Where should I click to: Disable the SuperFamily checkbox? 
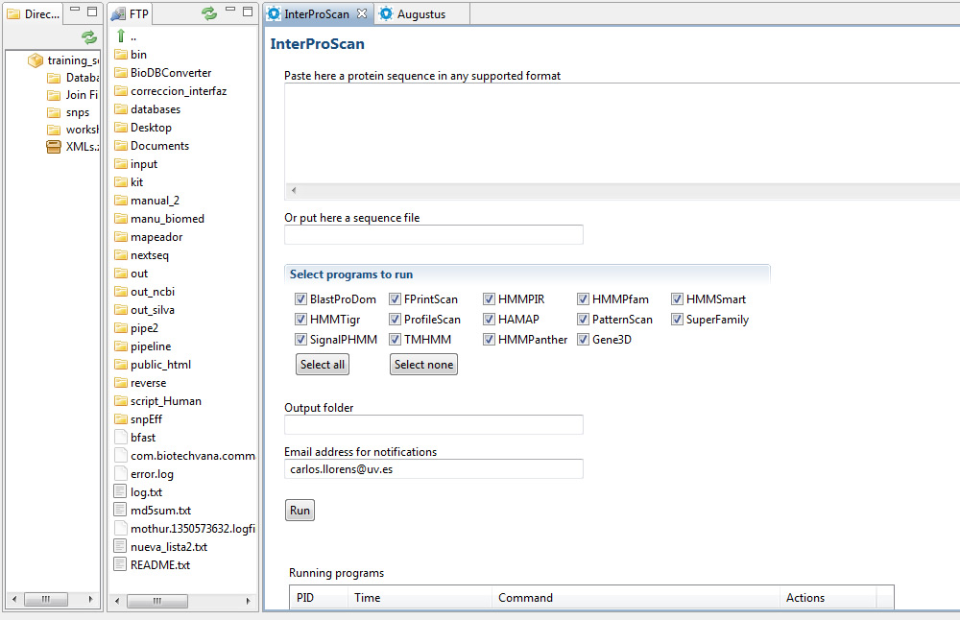click(x=678, y=320)
